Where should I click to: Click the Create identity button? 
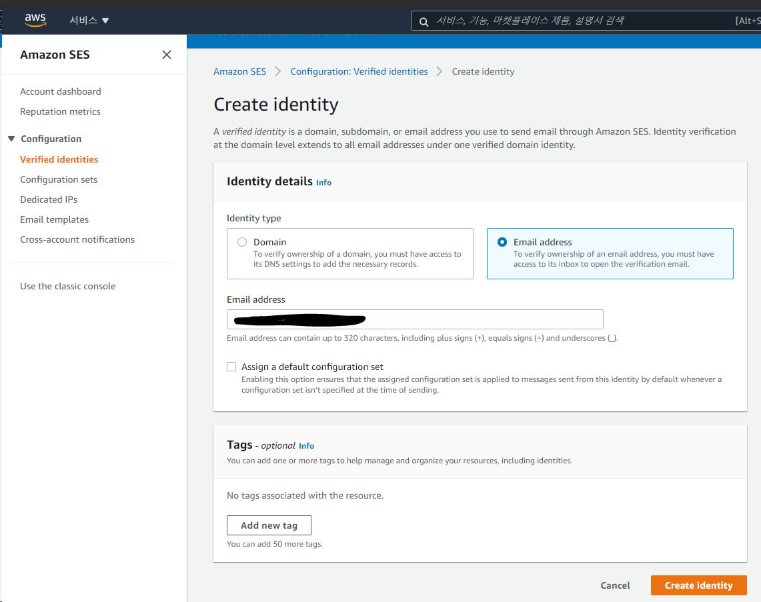(x=698, y=585)
